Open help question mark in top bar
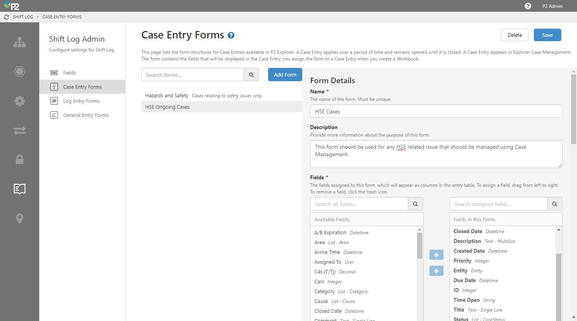 click(528, 6)
